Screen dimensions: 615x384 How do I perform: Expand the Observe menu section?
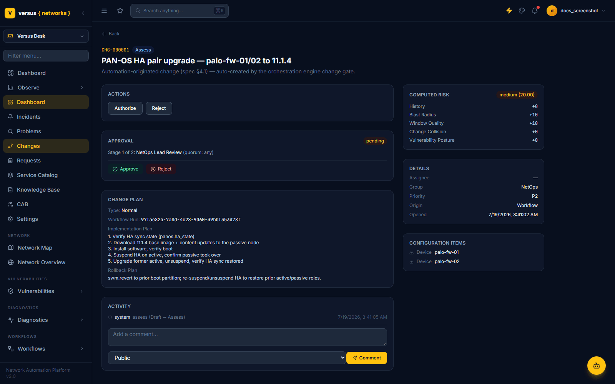tap(46, 88)
